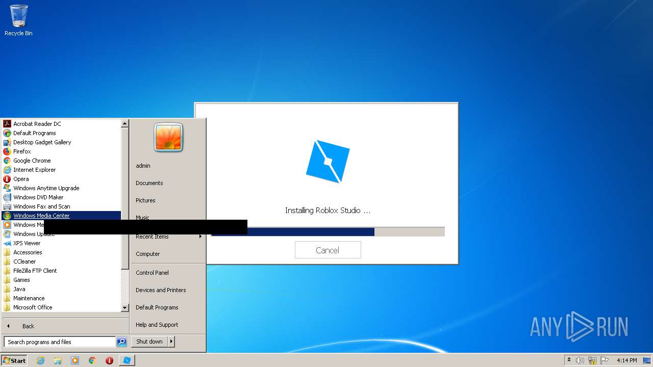Click the Start button
The height and width of the screenshot is (367, 653).
coord(14,360)
